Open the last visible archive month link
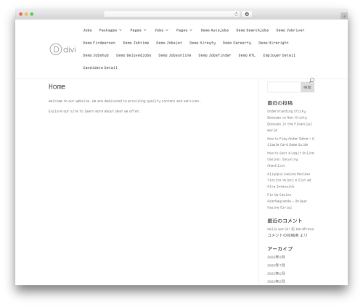The image size is (363, 307). (276, 282)
